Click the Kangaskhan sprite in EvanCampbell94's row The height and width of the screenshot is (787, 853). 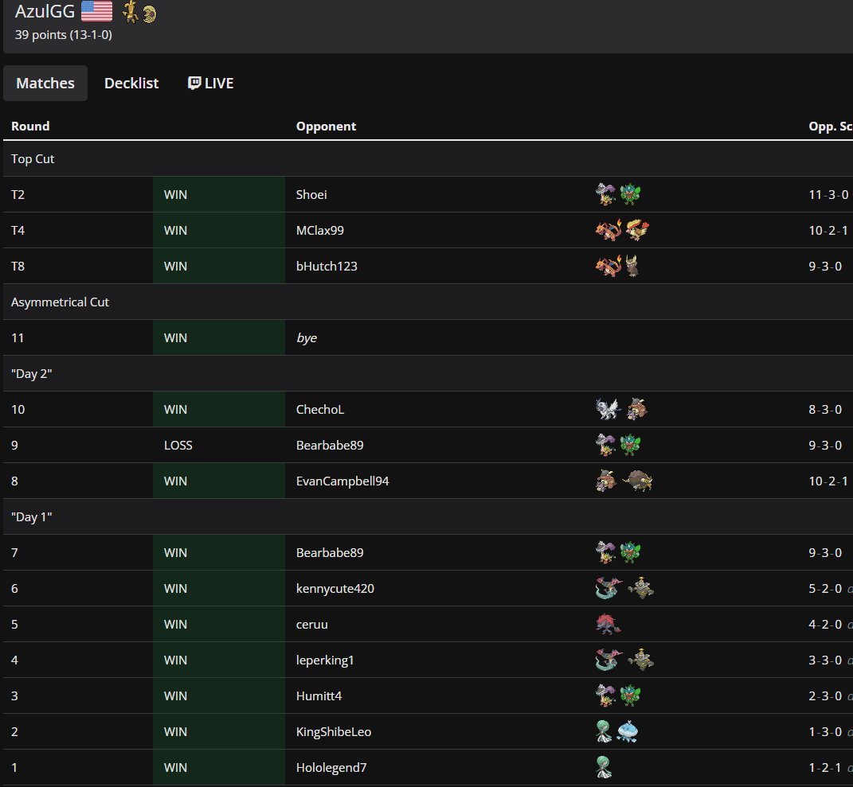pos(604,481)
